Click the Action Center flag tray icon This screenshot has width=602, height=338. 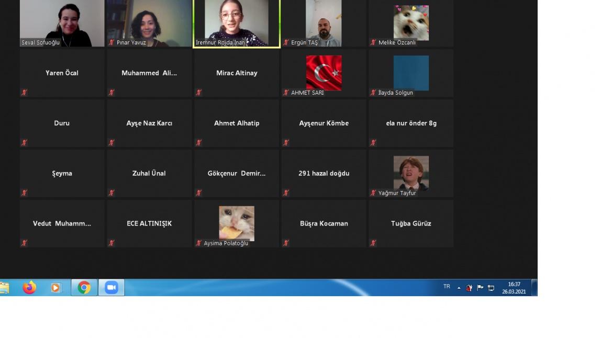point(480,287)
